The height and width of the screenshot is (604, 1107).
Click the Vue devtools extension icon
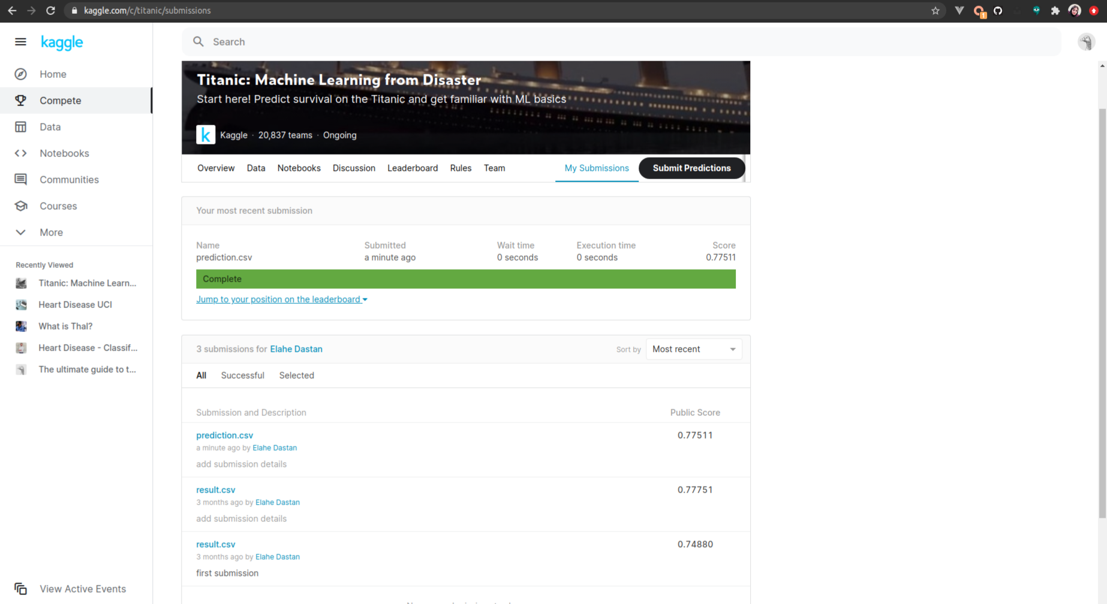(959, 11)
